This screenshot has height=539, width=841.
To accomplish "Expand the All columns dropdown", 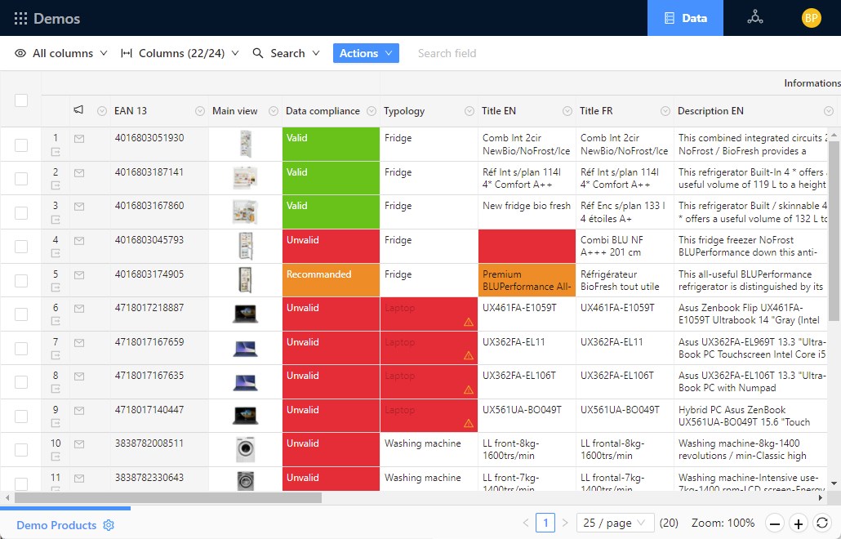I will [x=61, y=53].
